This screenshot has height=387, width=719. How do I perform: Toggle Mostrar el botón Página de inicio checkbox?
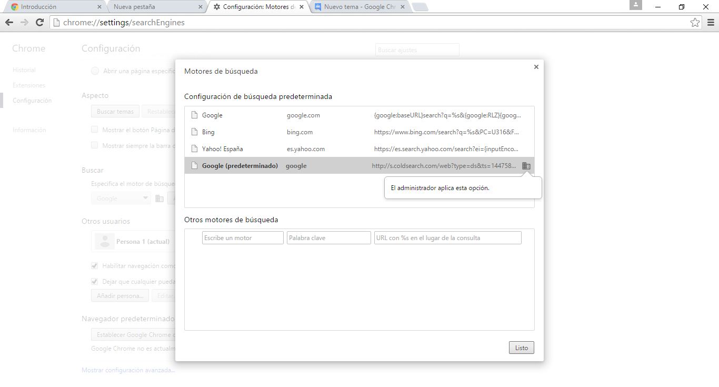(x=95, y=130)
